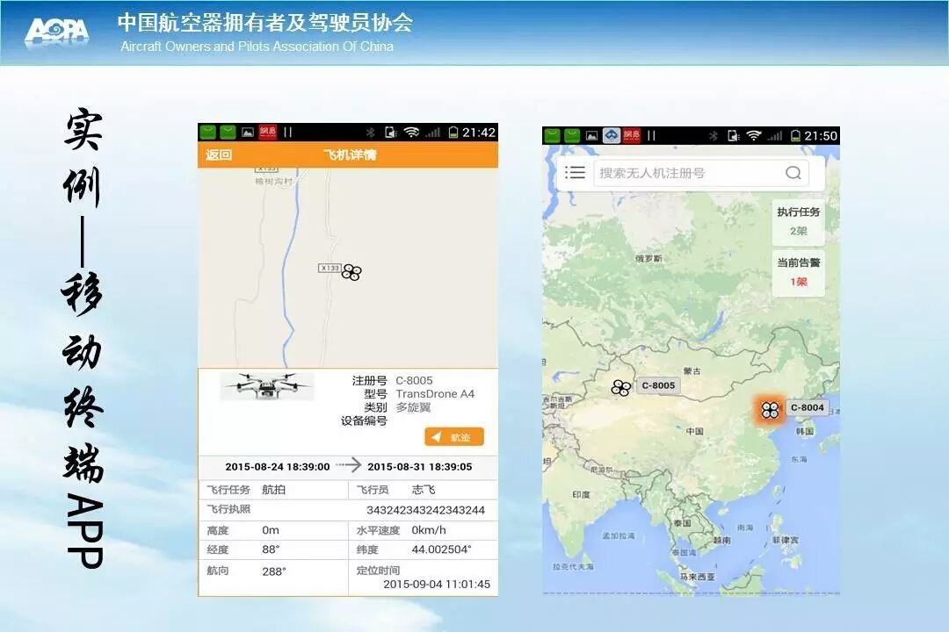Click the 印度 map label
The image size is (949, 632).
[581, 494]
